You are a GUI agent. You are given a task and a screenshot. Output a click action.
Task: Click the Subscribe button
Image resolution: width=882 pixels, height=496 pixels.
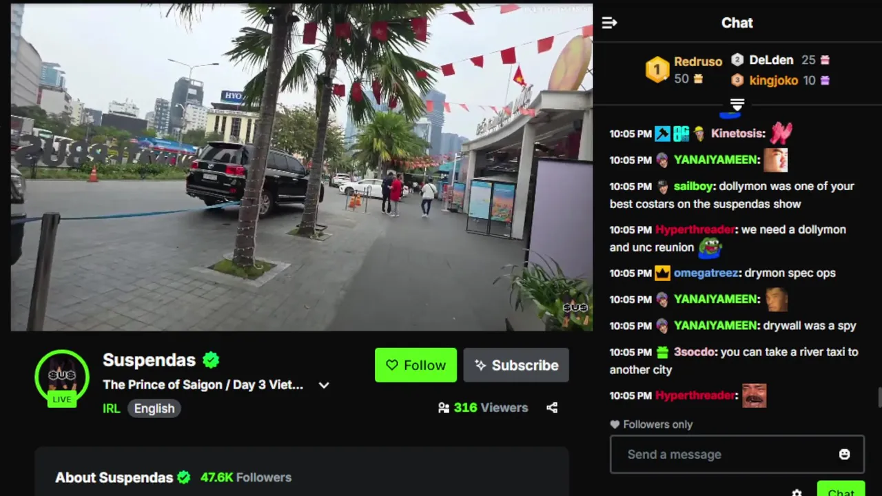516,365
